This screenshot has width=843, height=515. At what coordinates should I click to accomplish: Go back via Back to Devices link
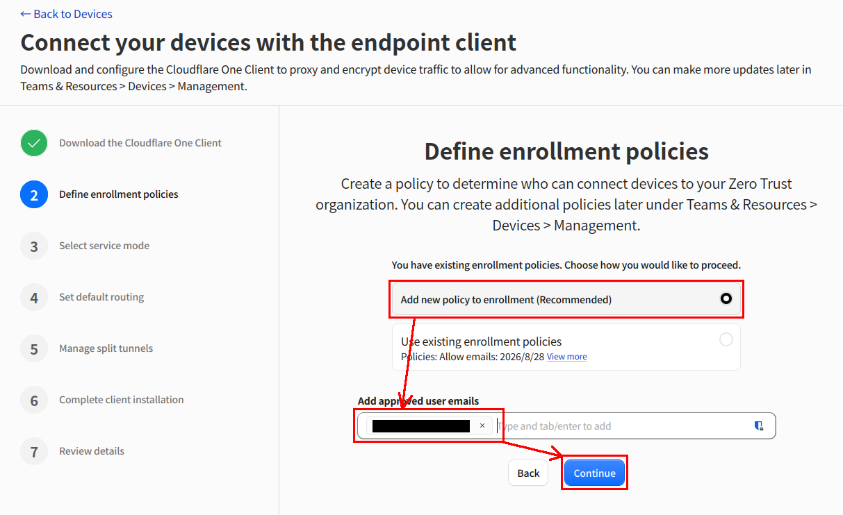66,14
